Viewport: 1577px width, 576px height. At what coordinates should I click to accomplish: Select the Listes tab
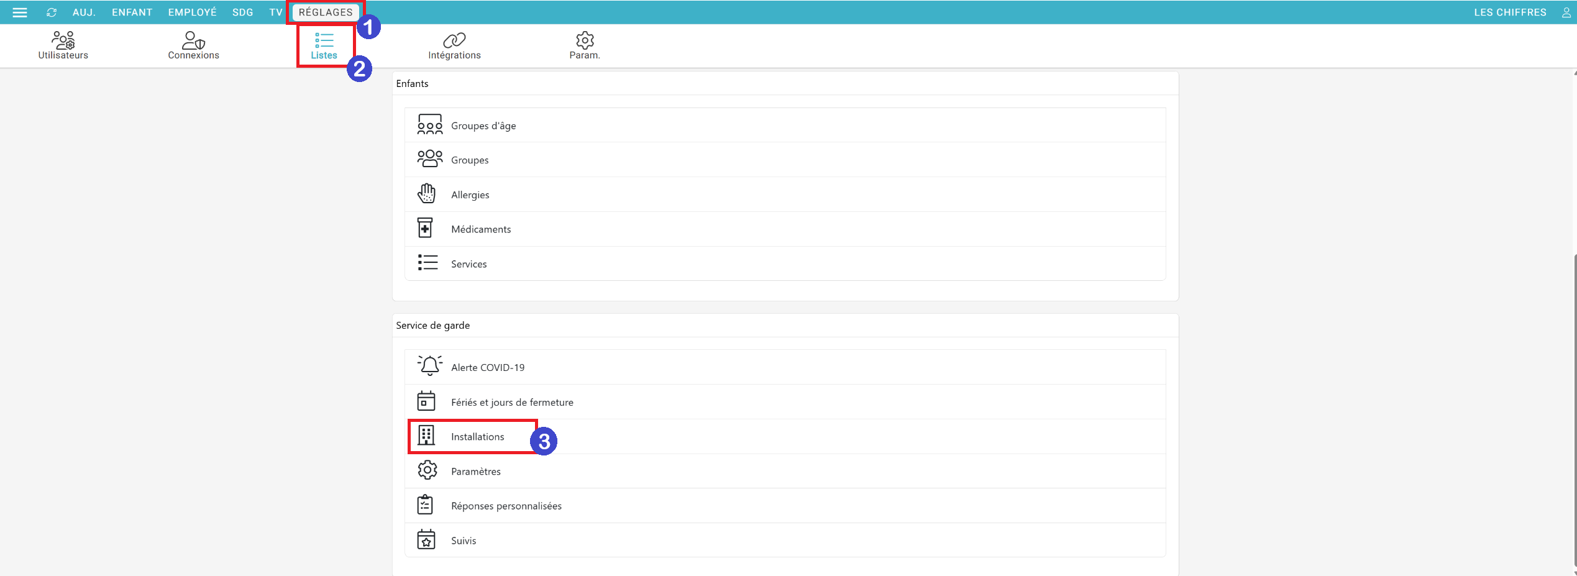click(x=324, y=46)
